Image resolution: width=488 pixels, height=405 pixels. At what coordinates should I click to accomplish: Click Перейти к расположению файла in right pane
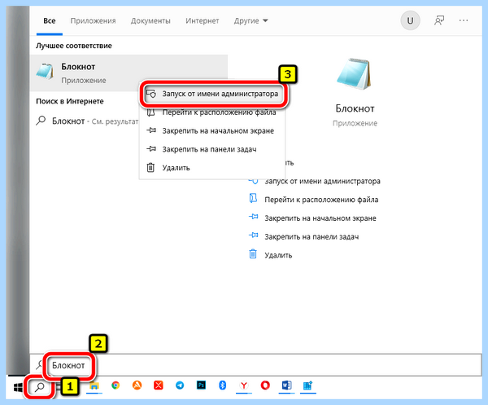click(x=321, y=200)
